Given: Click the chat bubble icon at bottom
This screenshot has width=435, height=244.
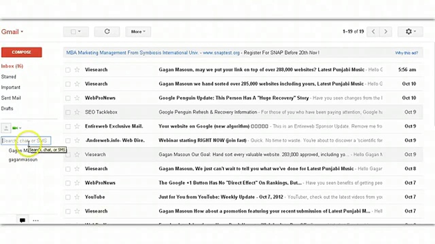Looking at the screenshot, I should tap(22, 220).
